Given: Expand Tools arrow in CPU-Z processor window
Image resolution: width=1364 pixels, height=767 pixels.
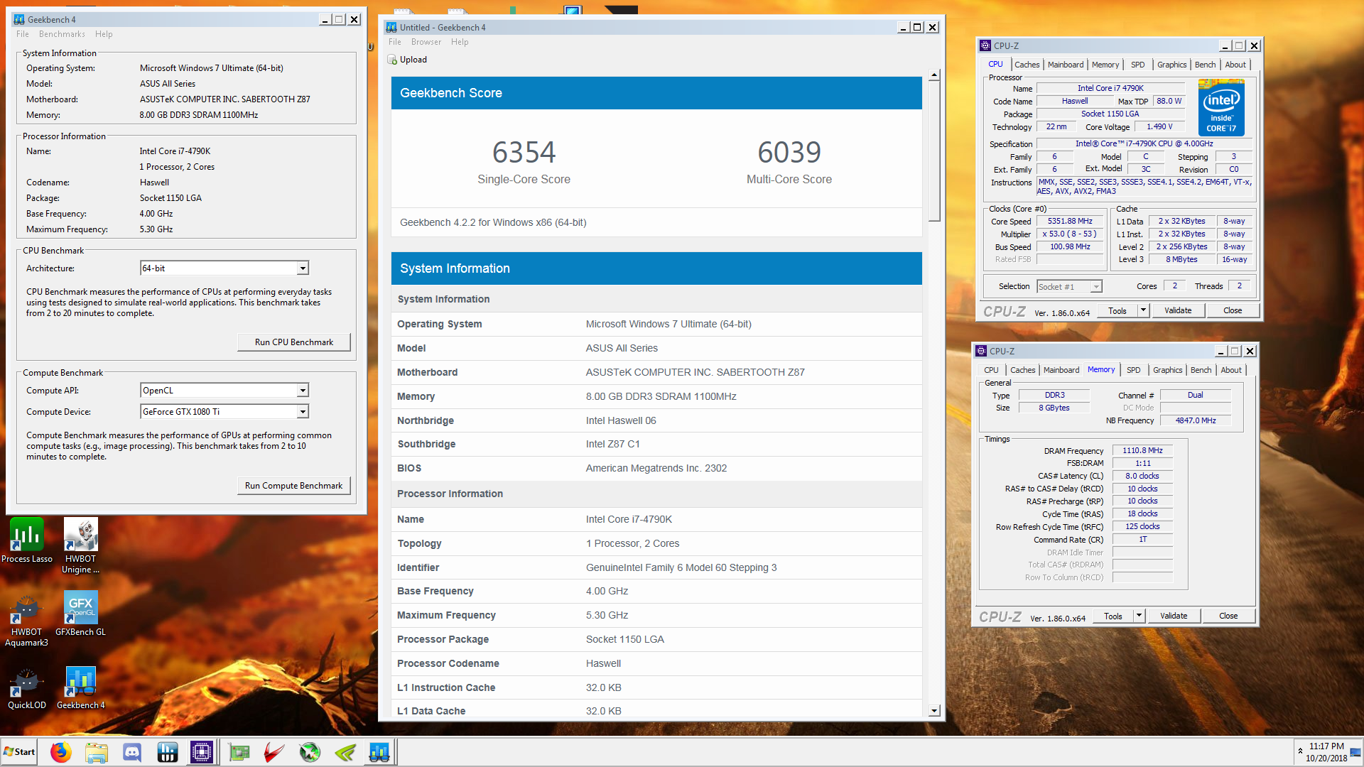Looking at the screenshot, I should 1143,310.
